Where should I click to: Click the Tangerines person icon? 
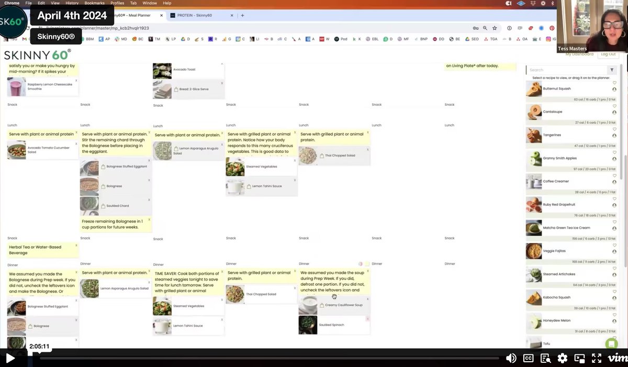(x=614, y=136)
